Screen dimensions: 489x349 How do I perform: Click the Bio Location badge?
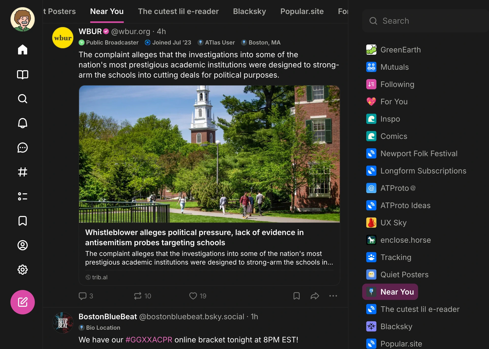[99, 328]
